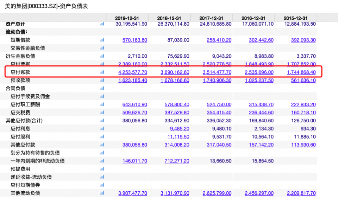Click chart icon beside 短期借款 row

[102, 40]
